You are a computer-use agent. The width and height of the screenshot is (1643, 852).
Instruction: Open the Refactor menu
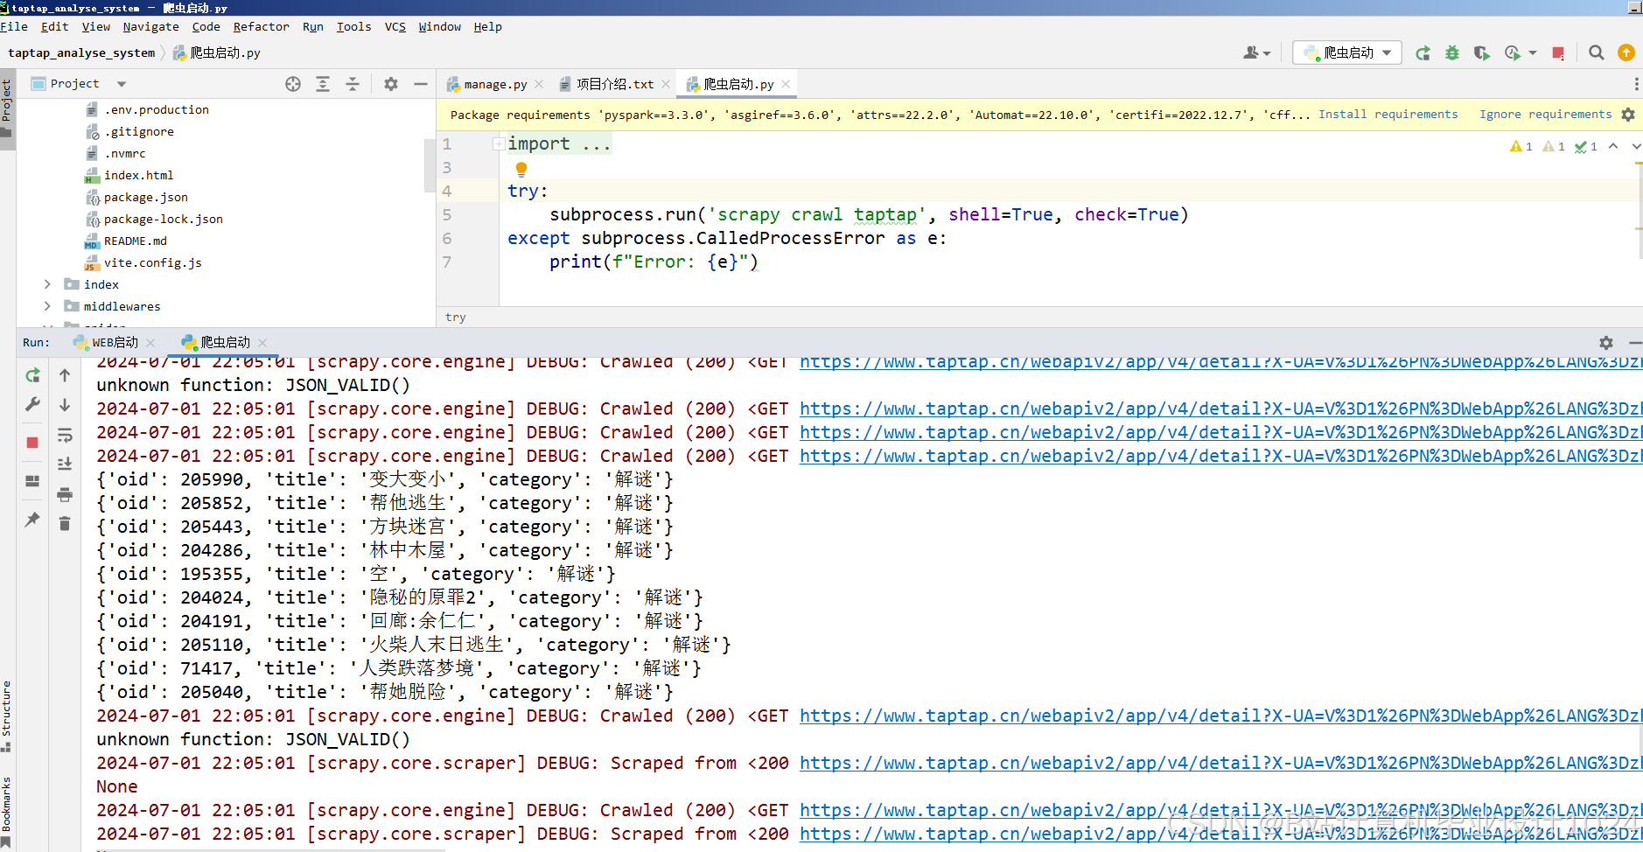pyautogui.click(x=261, y=27)
